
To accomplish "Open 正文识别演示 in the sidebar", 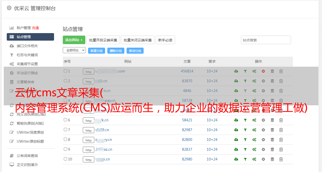I will (27, 165).
